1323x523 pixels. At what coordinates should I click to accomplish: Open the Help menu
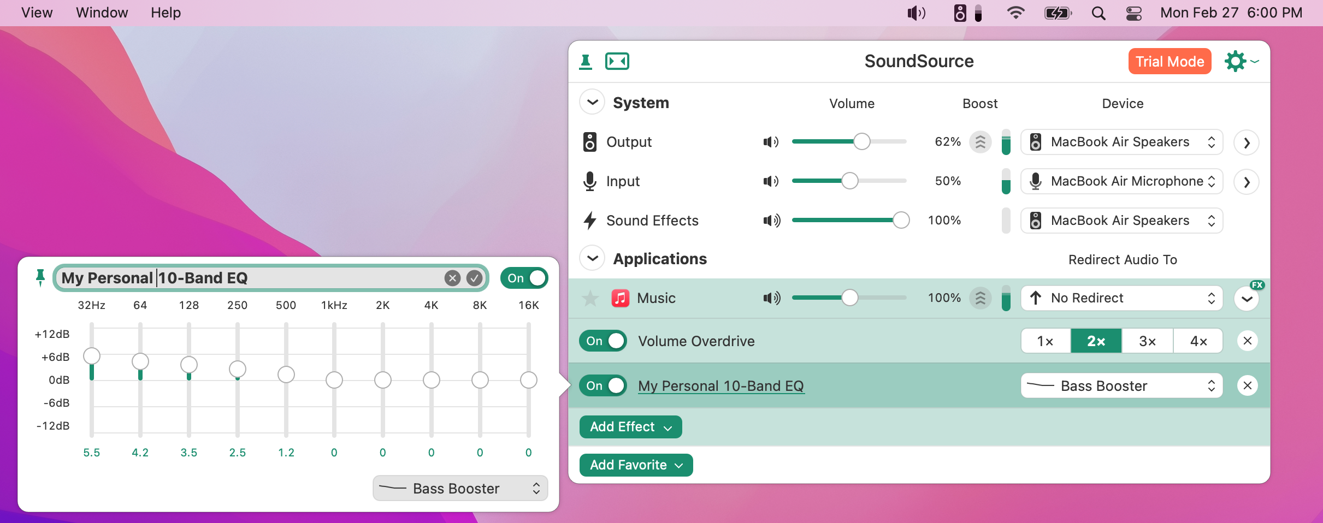(x=166, y=13)
